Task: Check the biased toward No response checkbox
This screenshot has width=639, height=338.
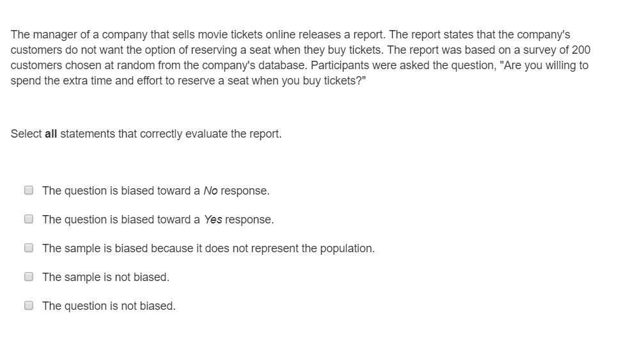Action: [x=29, y=190]
